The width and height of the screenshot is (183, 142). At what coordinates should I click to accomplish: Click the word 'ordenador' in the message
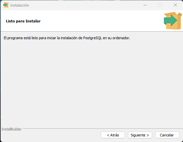click(x=121, y=38)
